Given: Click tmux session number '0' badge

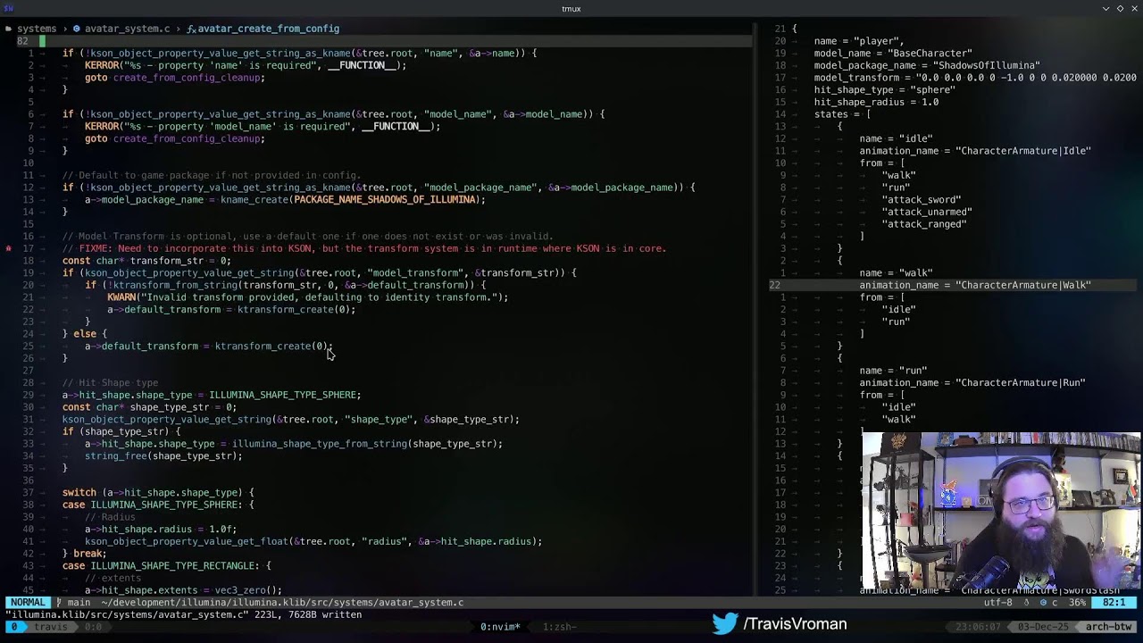Looking at the screenshot, I should tap(14, 627).
